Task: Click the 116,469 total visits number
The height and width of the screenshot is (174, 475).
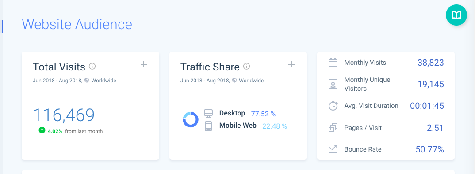Action: pos(64,115)
